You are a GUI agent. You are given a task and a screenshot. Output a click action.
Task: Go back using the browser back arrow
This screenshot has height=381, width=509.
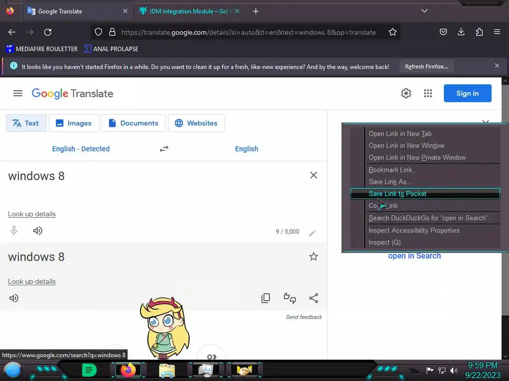point(12,32)
